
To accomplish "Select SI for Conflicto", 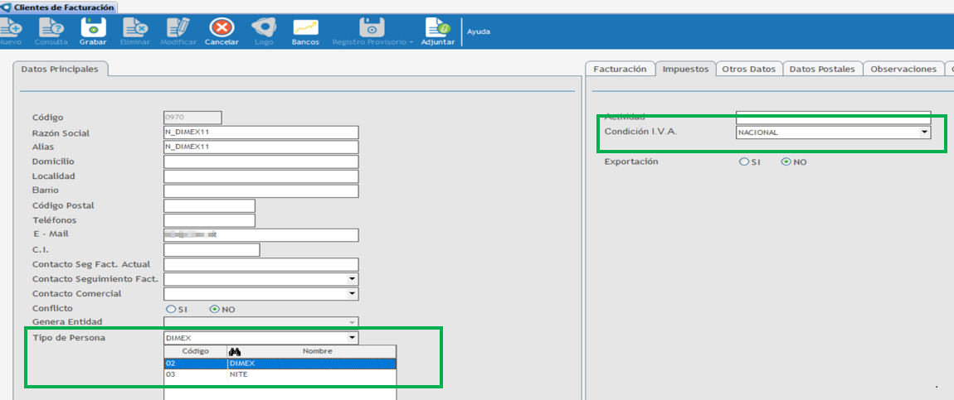I will (170, 309).
